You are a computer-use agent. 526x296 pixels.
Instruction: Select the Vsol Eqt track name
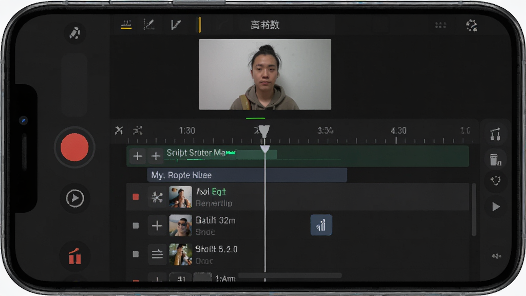[x=211, y=192]
